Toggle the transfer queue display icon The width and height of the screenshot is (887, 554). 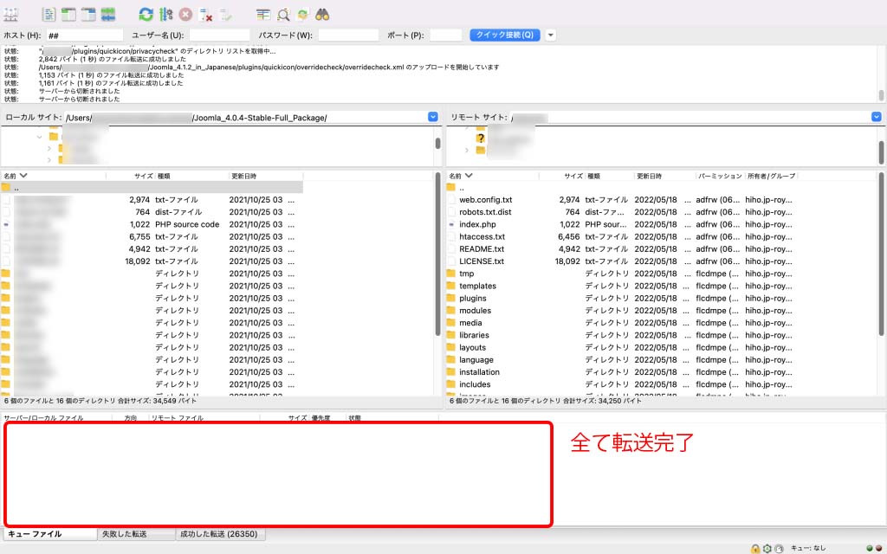coord(108,15)
